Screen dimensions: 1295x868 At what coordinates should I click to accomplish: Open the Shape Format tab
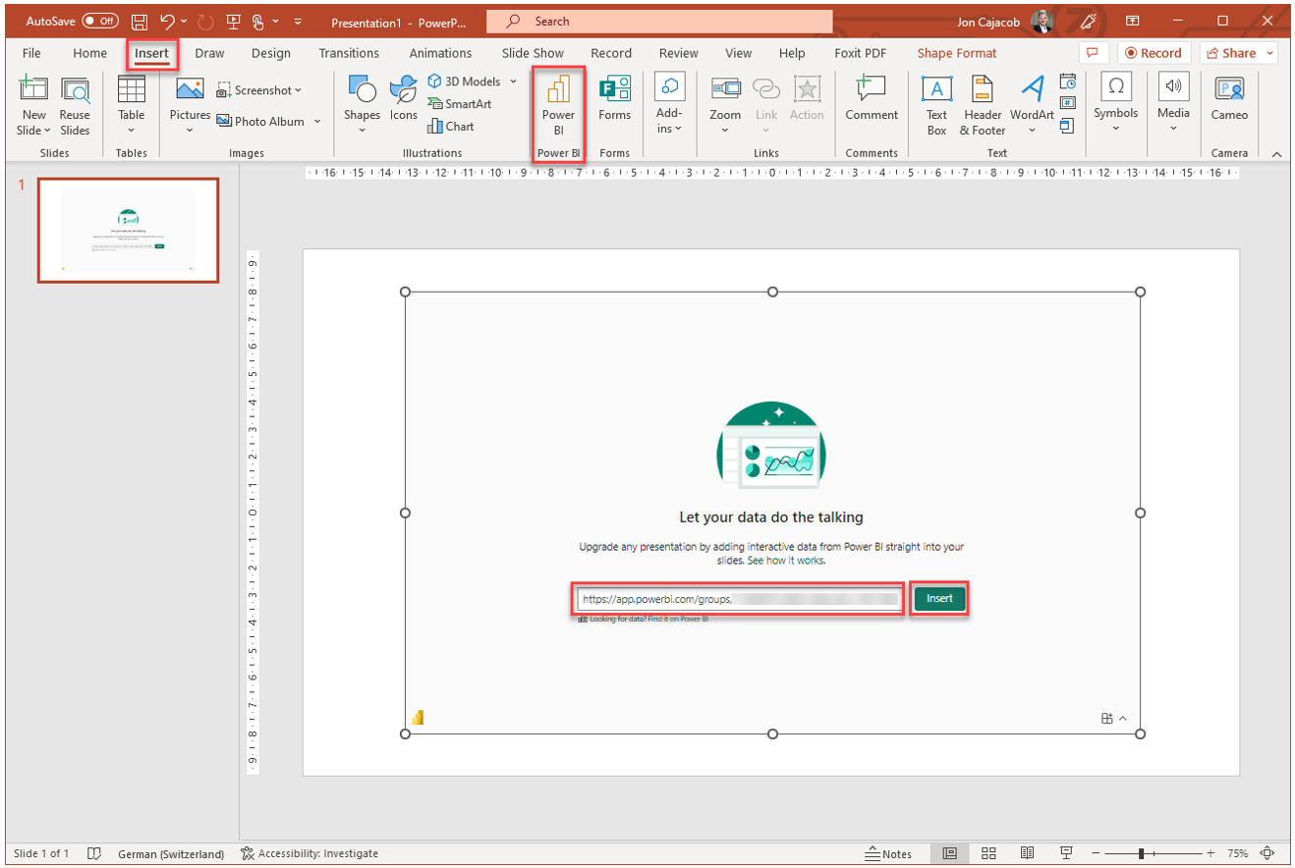pyautogui.click(x=957, y=53)
